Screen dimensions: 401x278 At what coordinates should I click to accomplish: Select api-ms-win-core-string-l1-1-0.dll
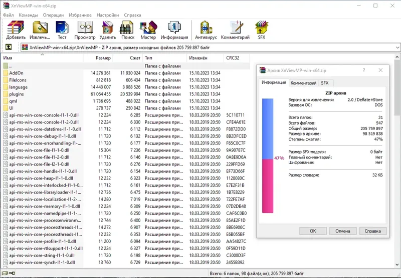pos(125,255)
